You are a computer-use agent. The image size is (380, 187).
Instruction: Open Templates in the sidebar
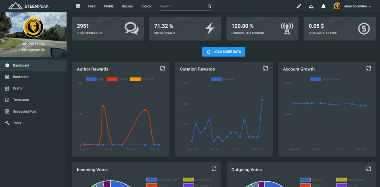click(33, 100)
